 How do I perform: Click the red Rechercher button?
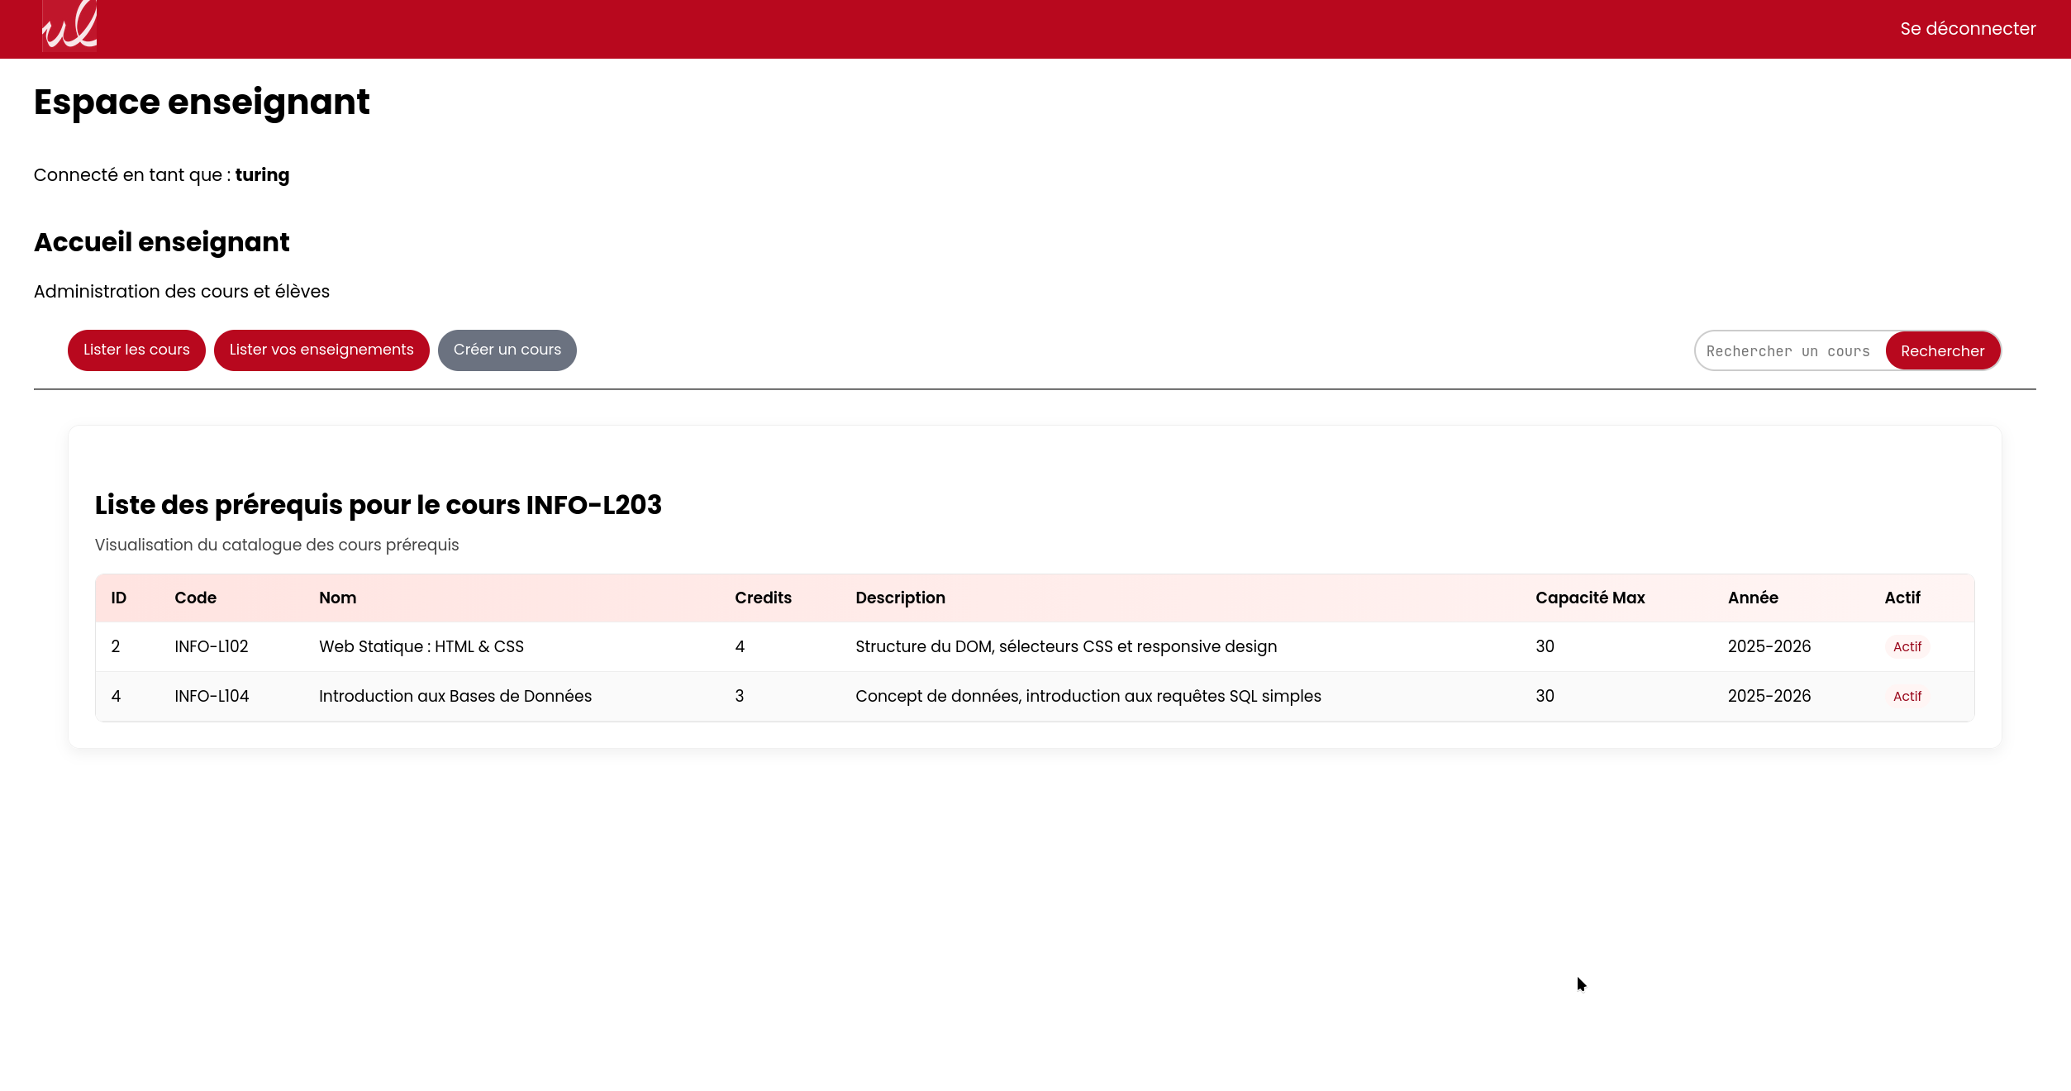(x=1941, y=351)
